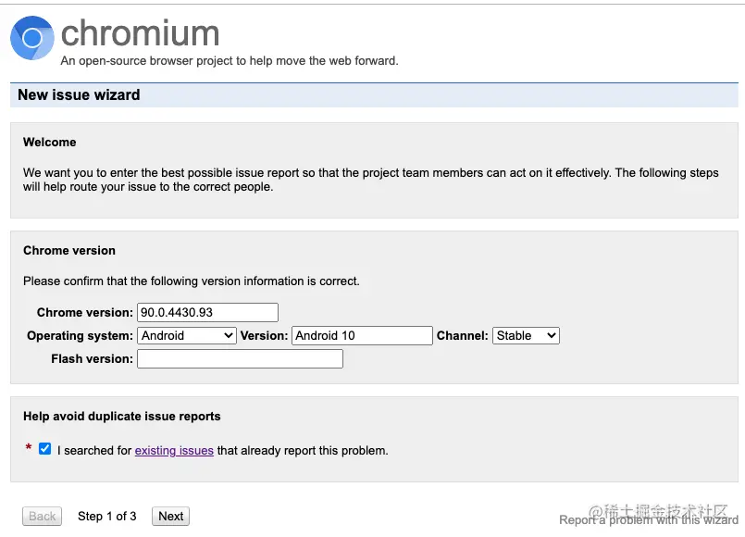Click the disabled Back button

42,517
